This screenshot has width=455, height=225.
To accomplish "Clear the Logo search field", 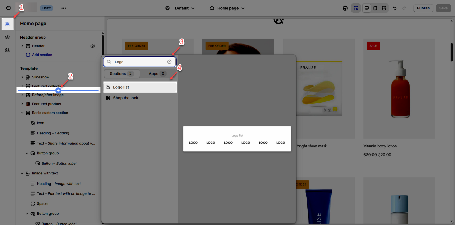I will pos(169,62).
